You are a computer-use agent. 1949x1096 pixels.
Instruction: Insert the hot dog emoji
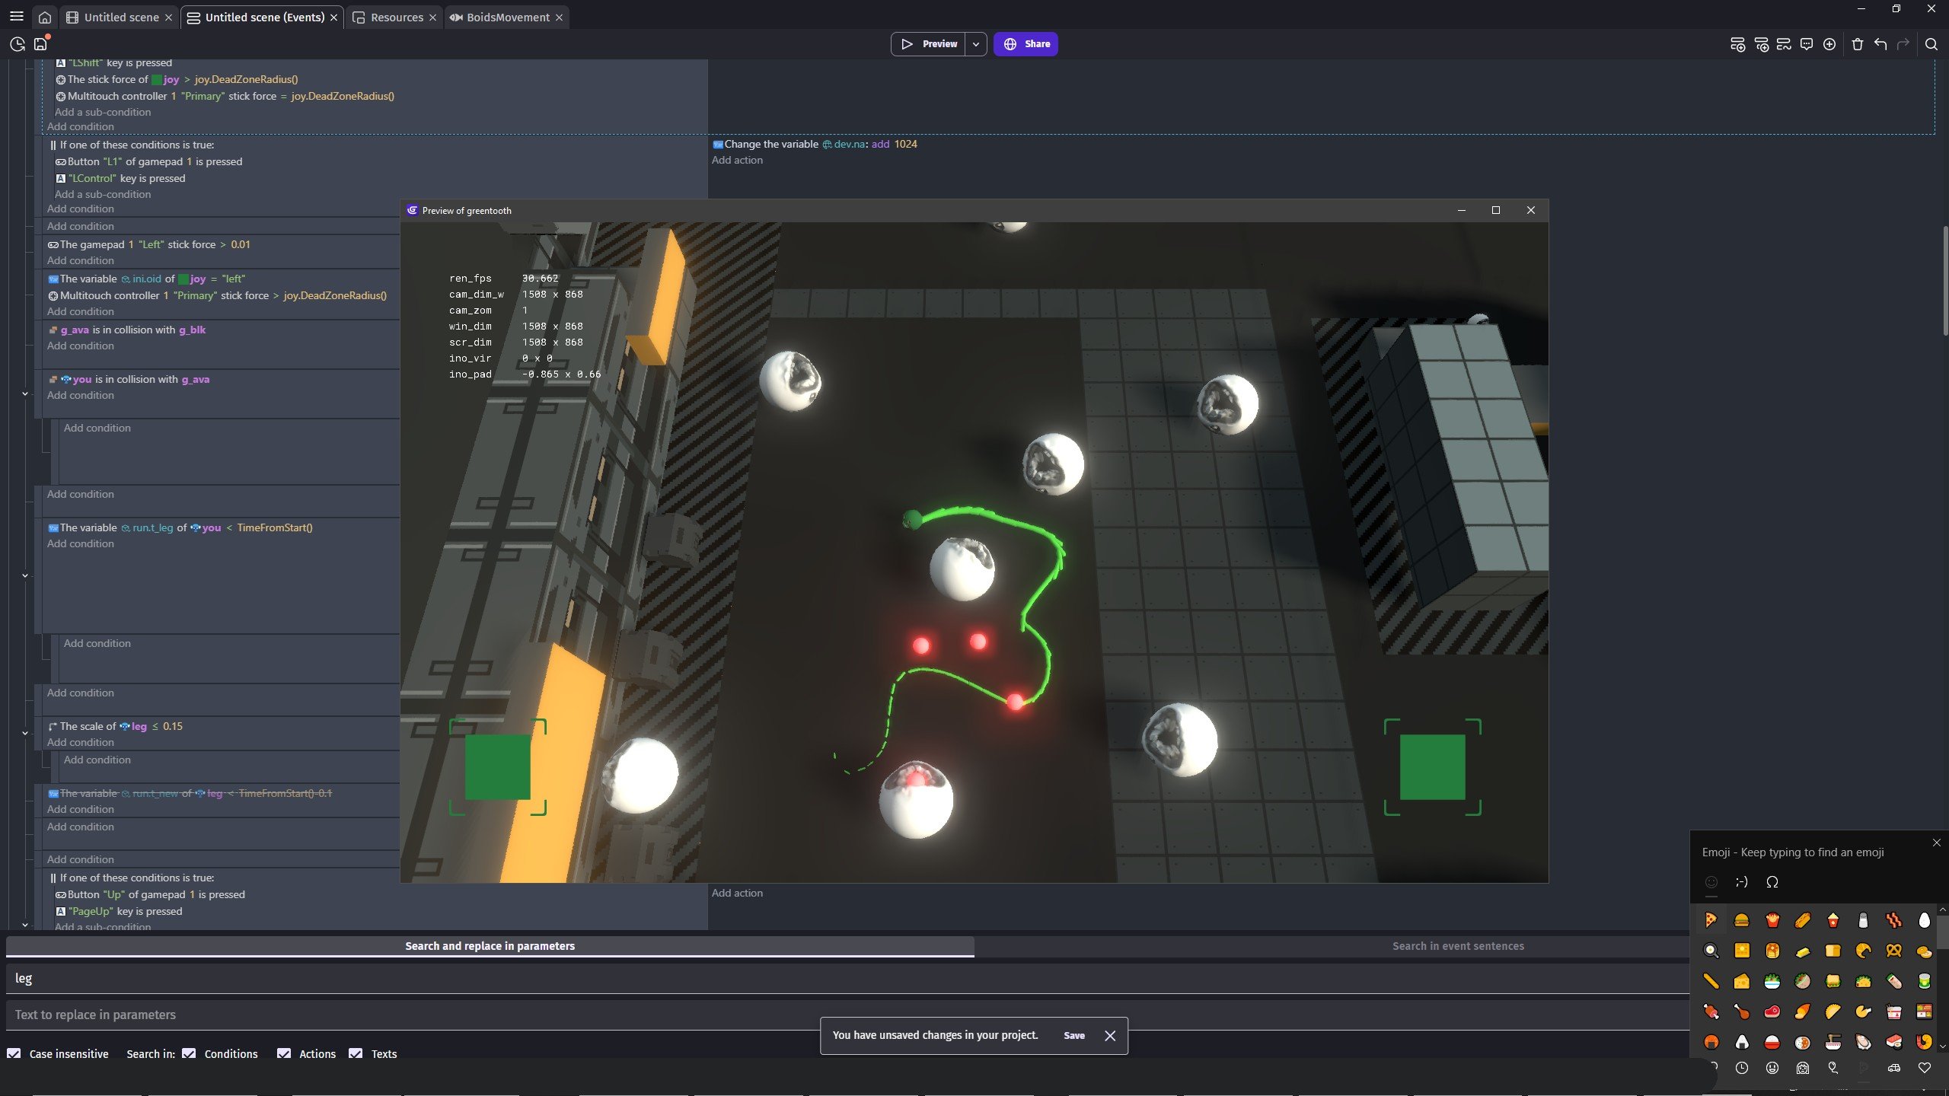[1802, 920]
